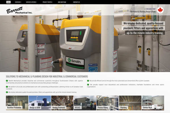The image size is (170, 113).
Task: Click green checkmark beside dedicated plumbers statement
Action: point(7,92)
